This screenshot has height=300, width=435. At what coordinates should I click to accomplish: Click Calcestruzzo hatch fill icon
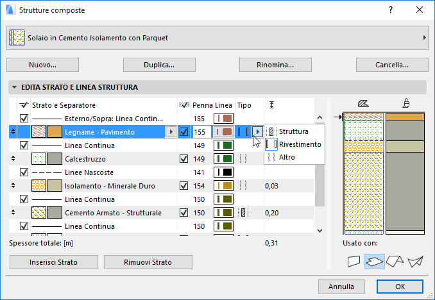[x=38, y=159]
